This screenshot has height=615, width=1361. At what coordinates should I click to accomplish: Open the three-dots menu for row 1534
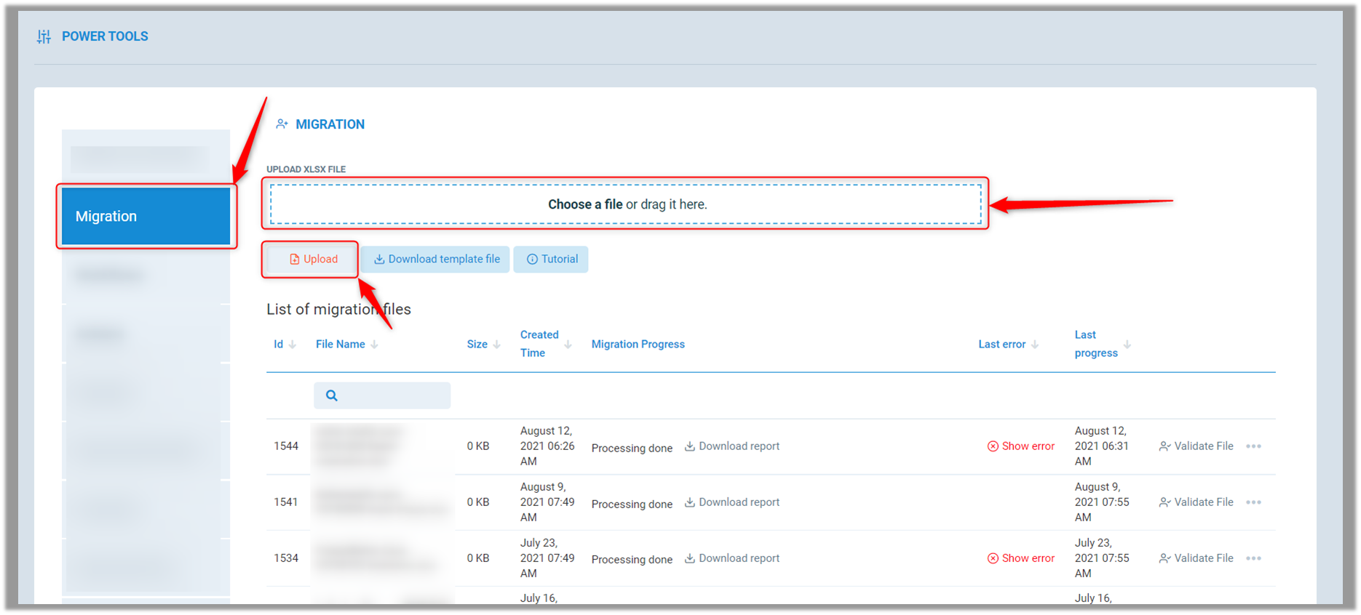point(1253,558)
